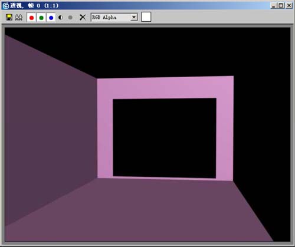Click the window title bar text

point(35,5)
